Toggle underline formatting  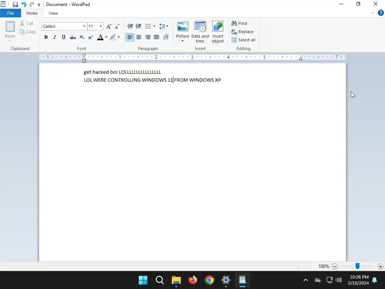(x=64, y=37)
